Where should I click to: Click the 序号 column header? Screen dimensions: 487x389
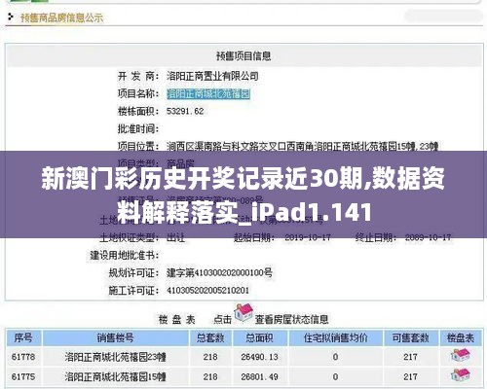point(23,338)
